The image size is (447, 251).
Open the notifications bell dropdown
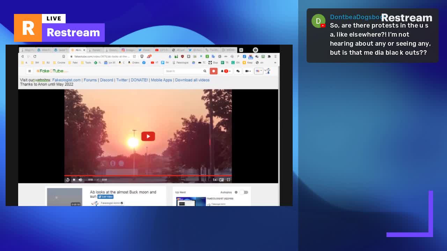pos(226,71)
